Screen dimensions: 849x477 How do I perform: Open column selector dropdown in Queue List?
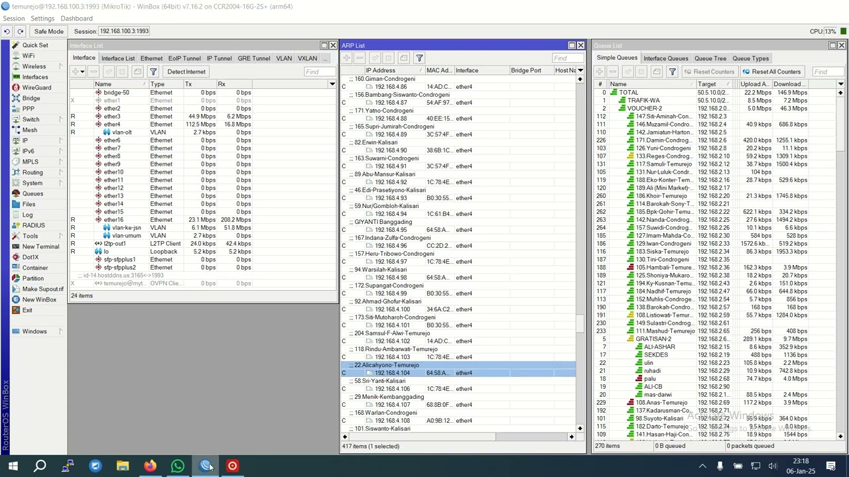[x=840, y=84]
